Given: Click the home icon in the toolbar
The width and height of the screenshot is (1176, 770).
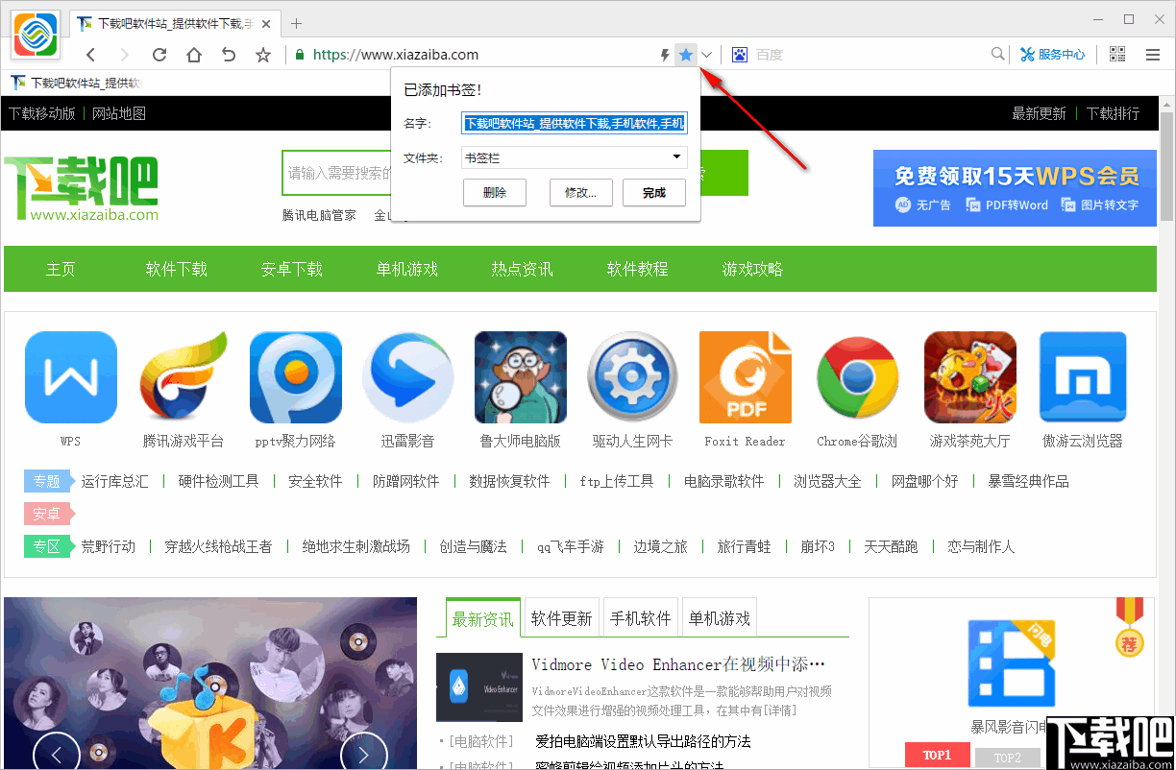Looking at the screenshot, I should pyautogui.click(x=193, y=55).
